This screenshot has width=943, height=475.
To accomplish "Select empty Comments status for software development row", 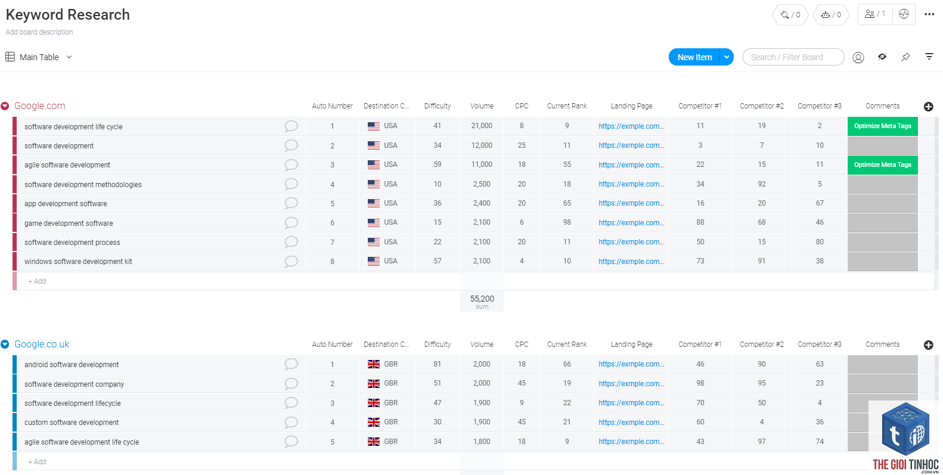I will (883, 145).
